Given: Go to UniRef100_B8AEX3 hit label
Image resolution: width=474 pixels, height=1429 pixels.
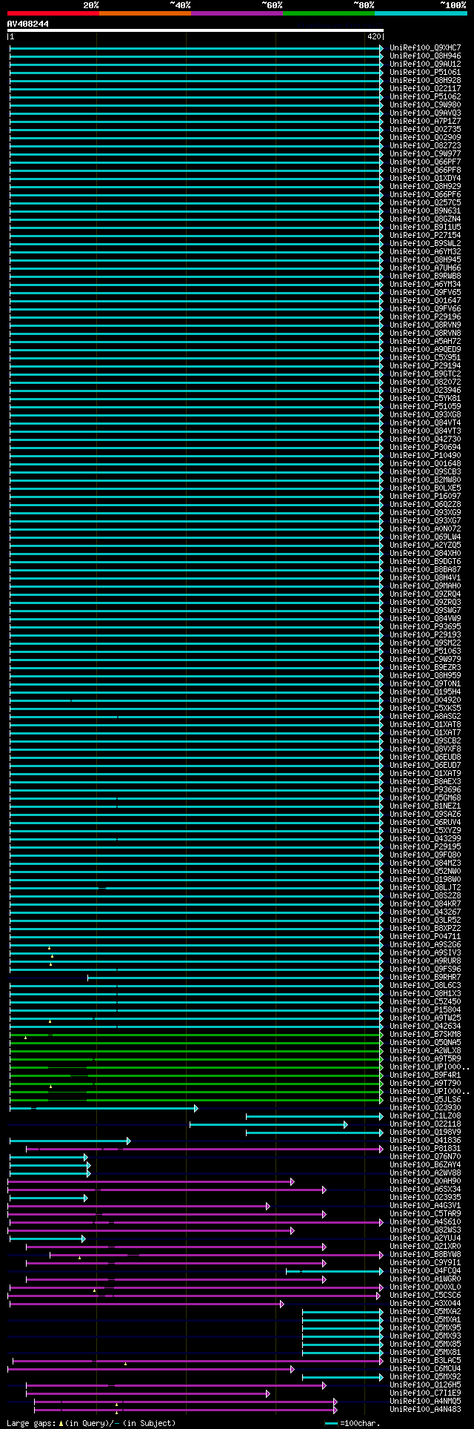Looking at the screenshot, I should click(x=425, y=782).
